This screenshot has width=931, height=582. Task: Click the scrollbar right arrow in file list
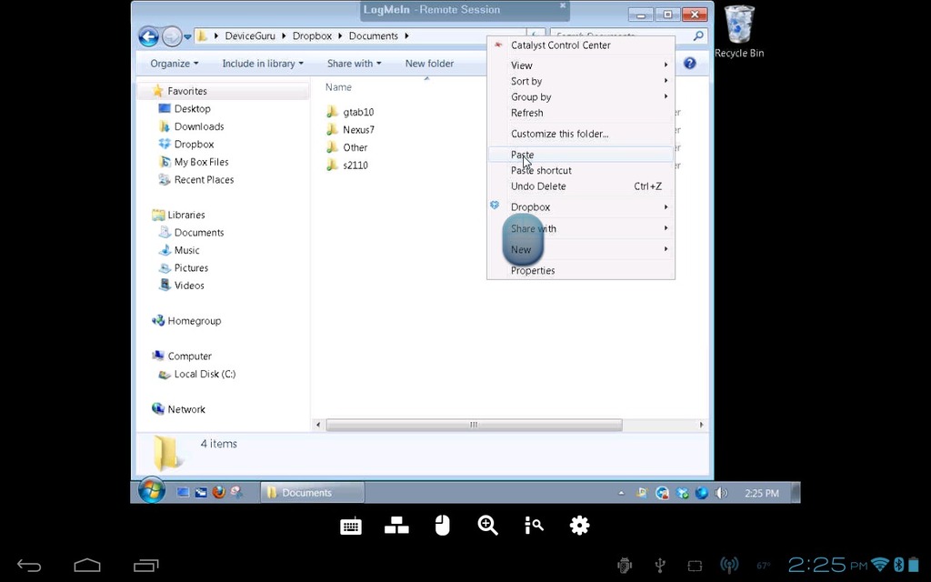(x=701, y=425)
